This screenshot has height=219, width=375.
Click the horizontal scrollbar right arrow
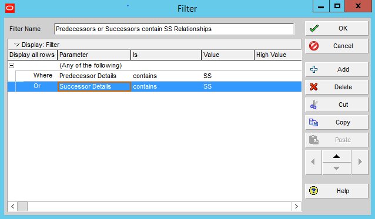click(296, 206)
